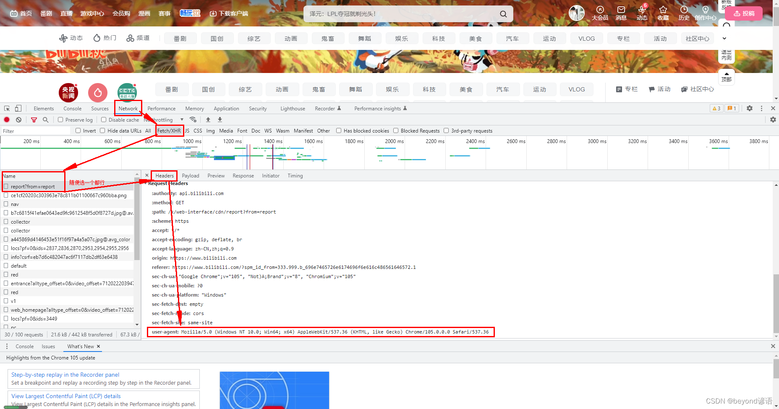Image resolution: width=779 pixels, height=409 pixels.
Task: Filter requests by JS type
Action: [187, 130]
